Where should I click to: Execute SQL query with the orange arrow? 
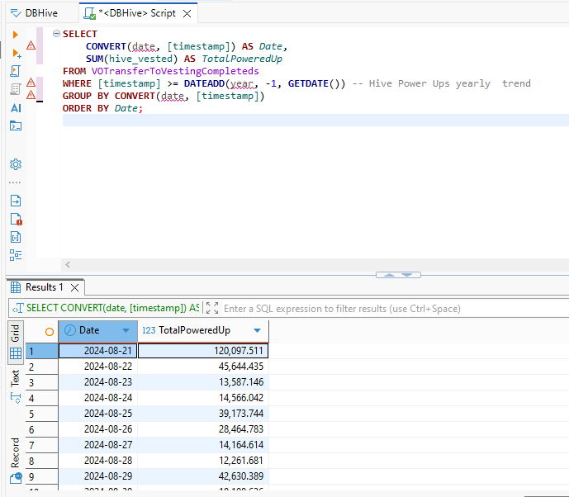pyautogui.click(x=15, y=35)
